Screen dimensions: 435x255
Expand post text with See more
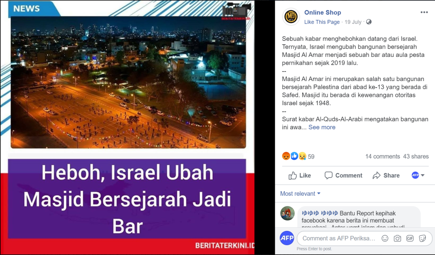322,127
